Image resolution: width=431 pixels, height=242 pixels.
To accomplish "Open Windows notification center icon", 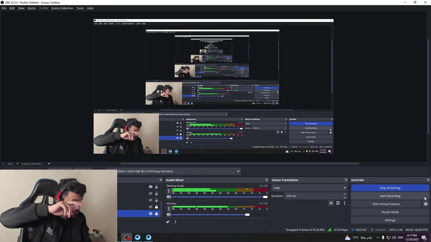I will [424, 238].
